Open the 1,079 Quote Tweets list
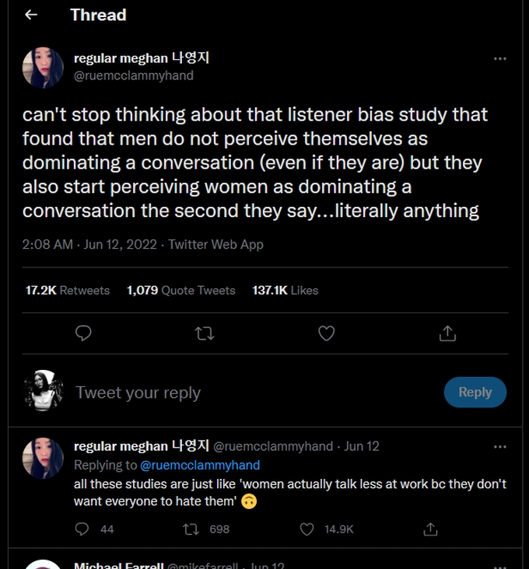This screenshot has height=569, width=529. pyautogui.click(x=180, y=290)
